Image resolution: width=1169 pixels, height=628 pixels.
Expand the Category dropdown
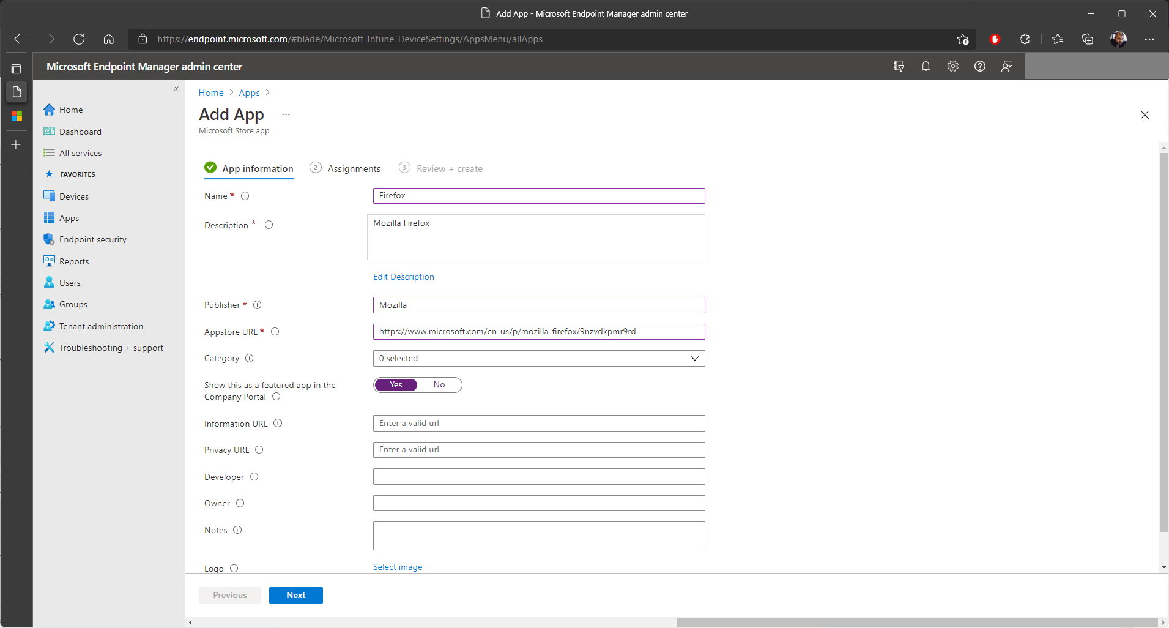pos(539,358)
